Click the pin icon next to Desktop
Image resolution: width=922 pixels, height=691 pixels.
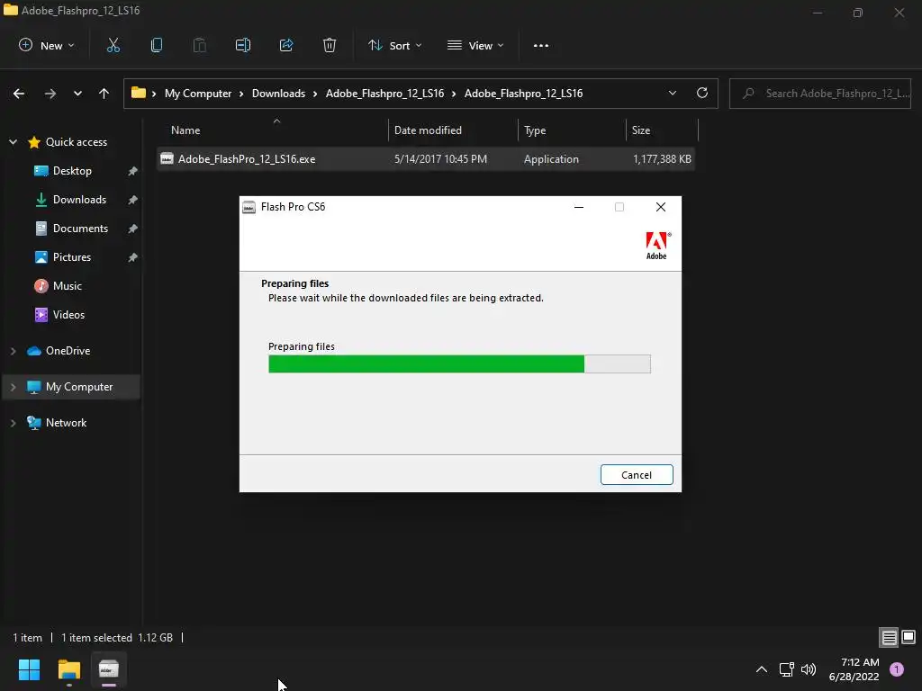point(133,171)
